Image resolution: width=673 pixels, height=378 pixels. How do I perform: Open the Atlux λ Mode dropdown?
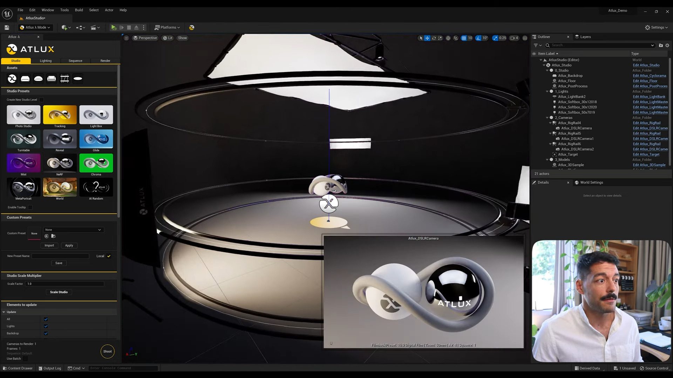coord(35,27)
